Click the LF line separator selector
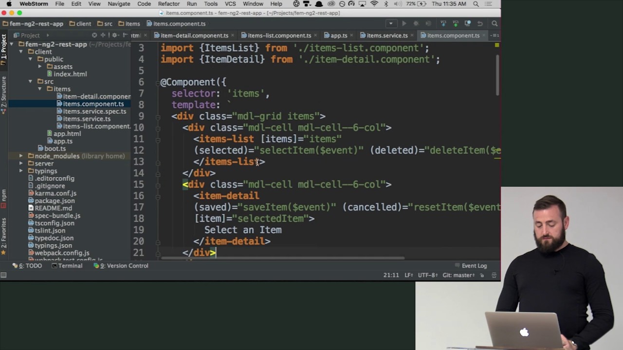 click(409, 275)
